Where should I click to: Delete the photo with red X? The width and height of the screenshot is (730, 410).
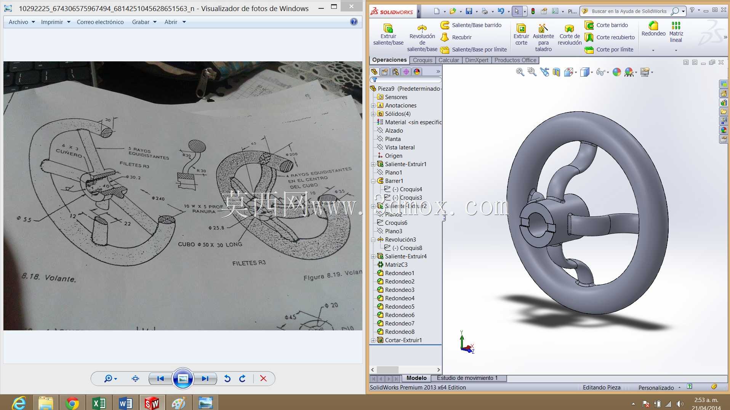point(263,378)
